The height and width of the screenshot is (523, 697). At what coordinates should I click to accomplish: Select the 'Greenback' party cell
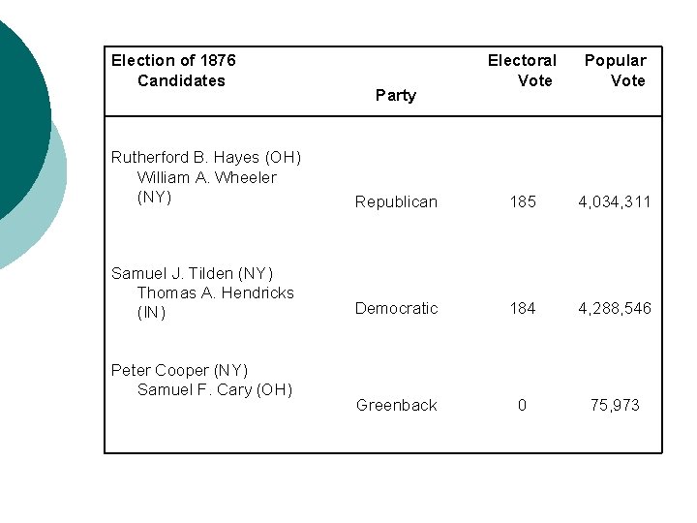point(396,405)
